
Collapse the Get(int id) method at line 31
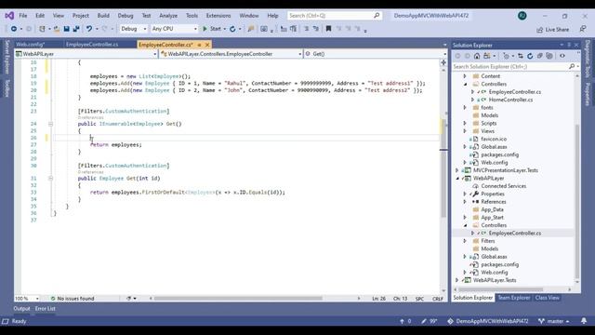click(50, 178)
